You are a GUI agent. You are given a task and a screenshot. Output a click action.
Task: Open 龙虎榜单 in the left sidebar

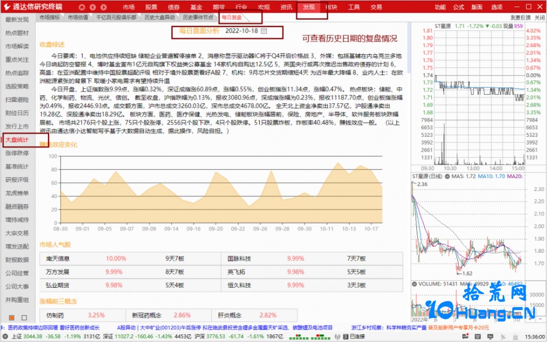tap(17, 193)
